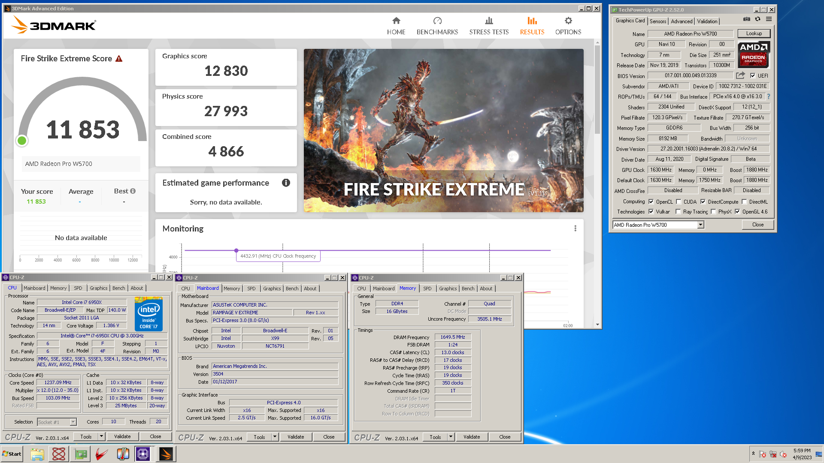
Task: Select the RESULTS chart icon
Action: (532, 21)
